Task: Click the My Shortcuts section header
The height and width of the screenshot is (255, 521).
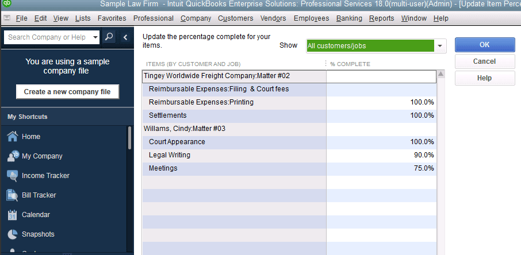Action: (67, 117)
